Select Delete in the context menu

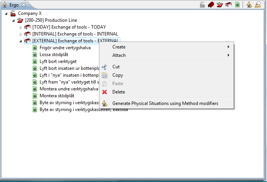118,92
